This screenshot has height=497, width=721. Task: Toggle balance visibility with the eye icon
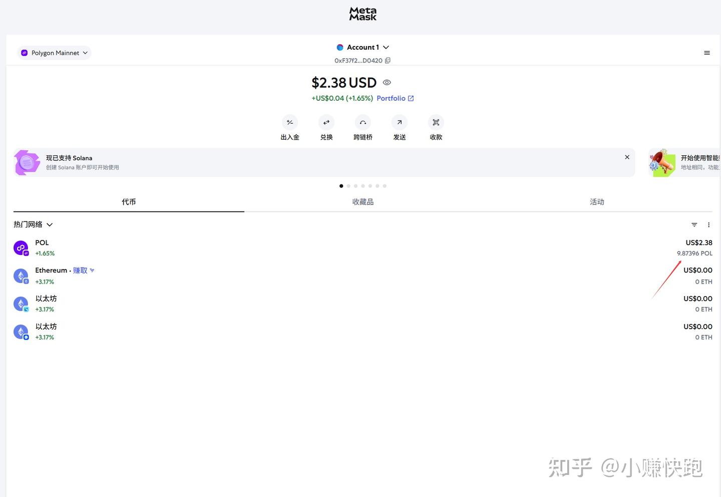[x=387, y=82]
